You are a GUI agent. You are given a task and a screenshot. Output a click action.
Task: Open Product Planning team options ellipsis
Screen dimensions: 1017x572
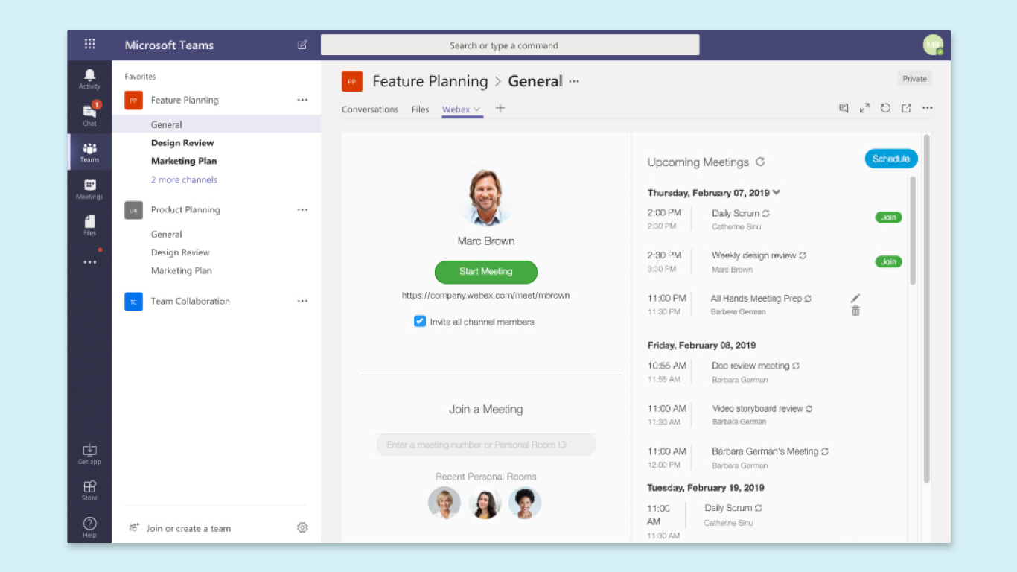[302, 210]
